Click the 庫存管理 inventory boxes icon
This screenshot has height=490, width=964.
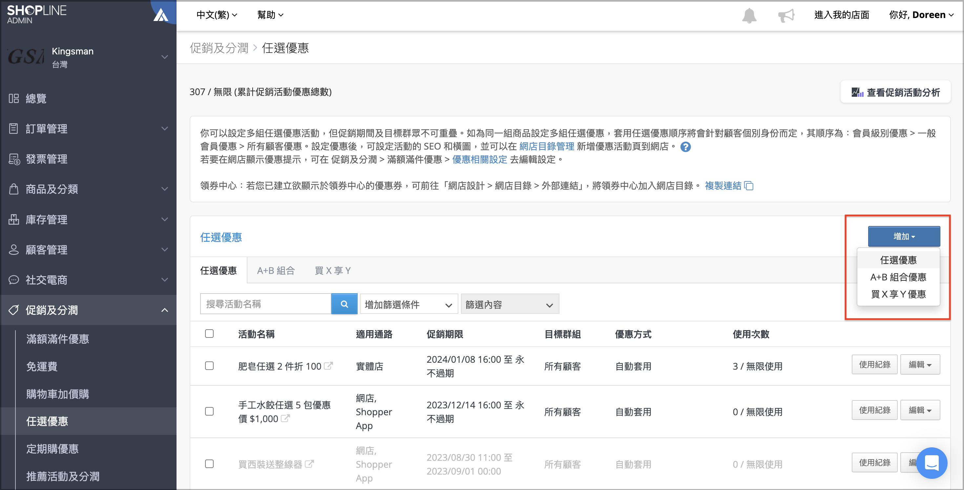[14, 219]
